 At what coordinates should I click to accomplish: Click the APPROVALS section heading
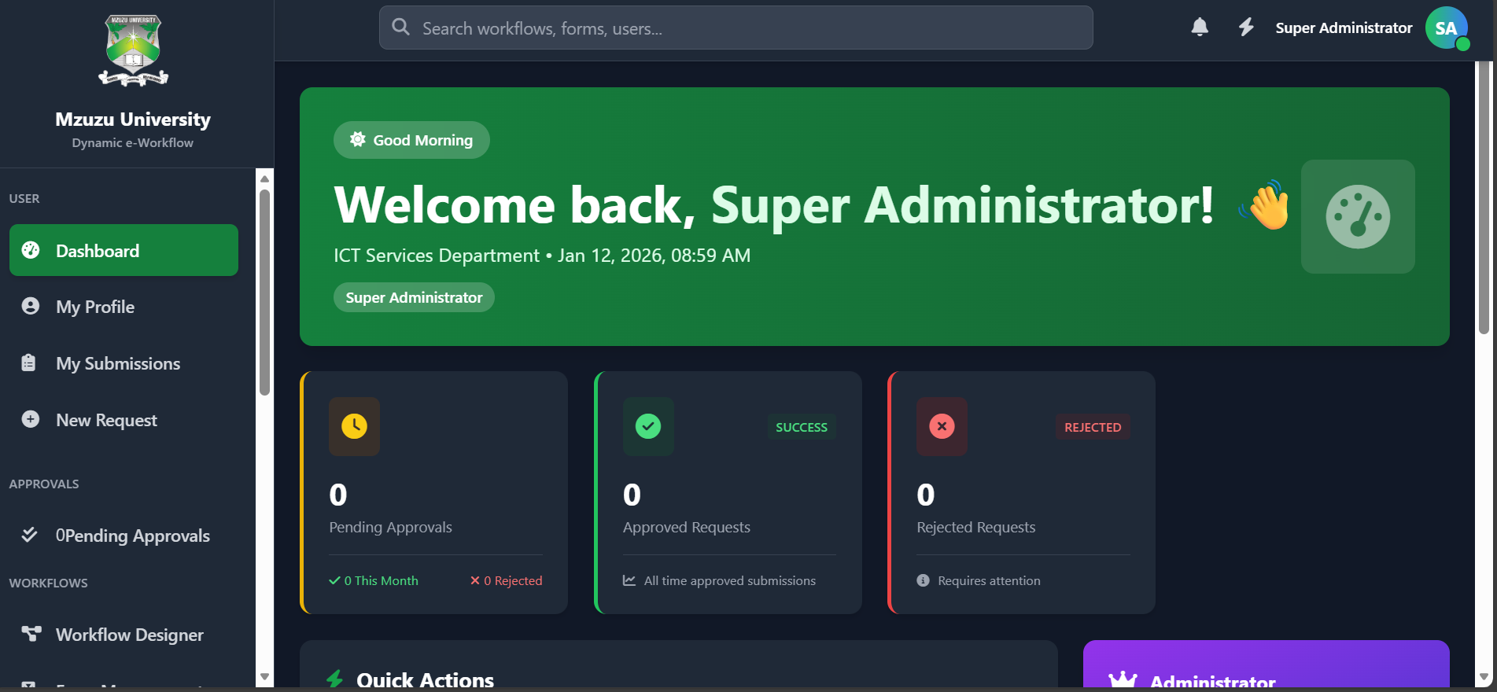pos(44,484)
